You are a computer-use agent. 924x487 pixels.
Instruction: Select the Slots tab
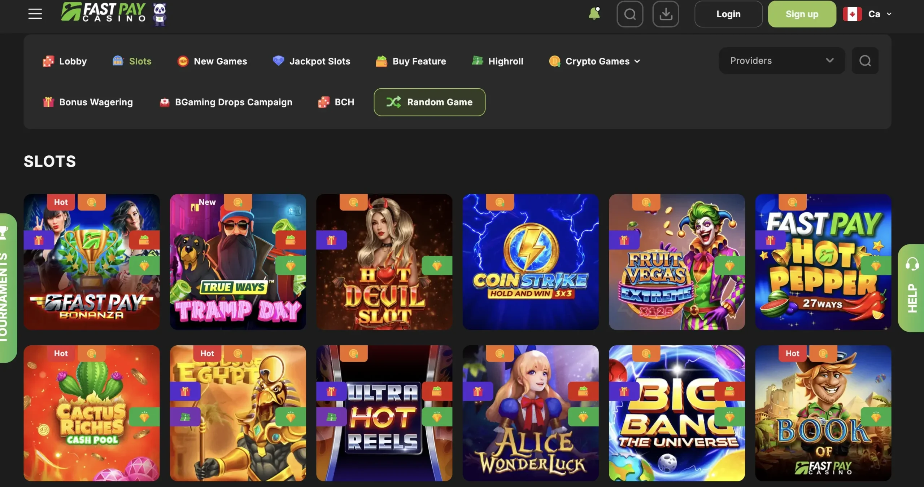[x=132, y=61]
